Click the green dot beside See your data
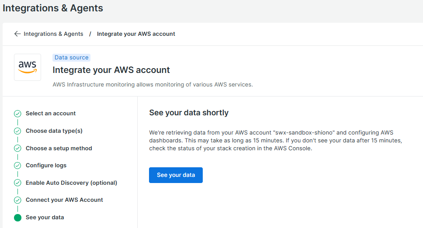Screen dimensions: 423x228 click(17, 218)
